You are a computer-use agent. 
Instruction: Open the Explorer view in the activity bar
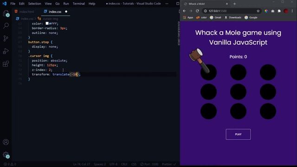pos(6,13)
